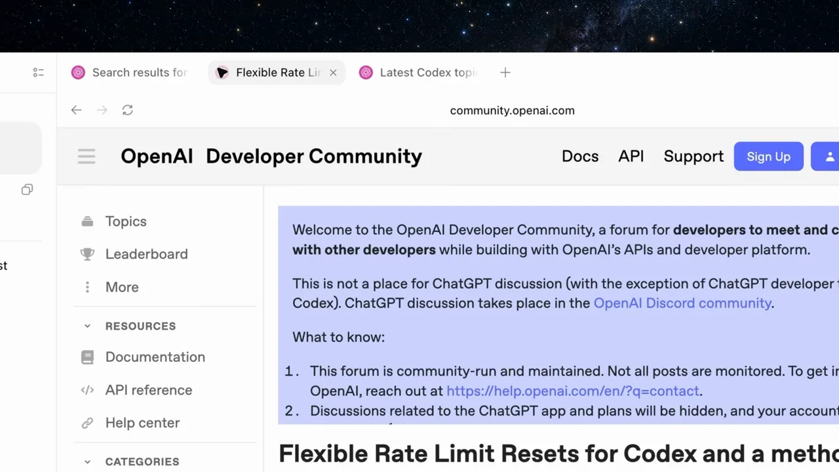The image size is (839, 472).
Task: Open the API link in the header
Action: [631, 156]
